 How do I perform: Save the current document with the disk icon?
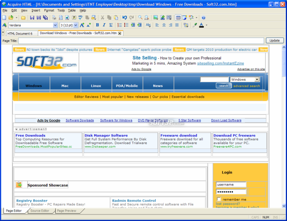pos(32,18)
